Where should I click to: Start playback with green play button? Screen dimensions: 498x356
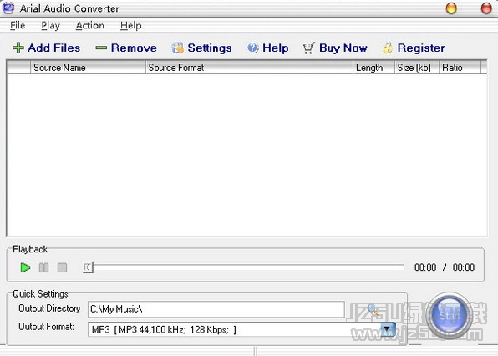pos(25,267)
